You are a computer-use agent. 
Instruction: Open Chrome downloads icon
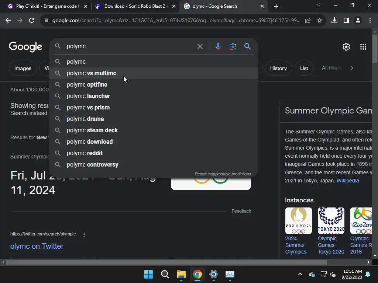[x=334, y=21]
